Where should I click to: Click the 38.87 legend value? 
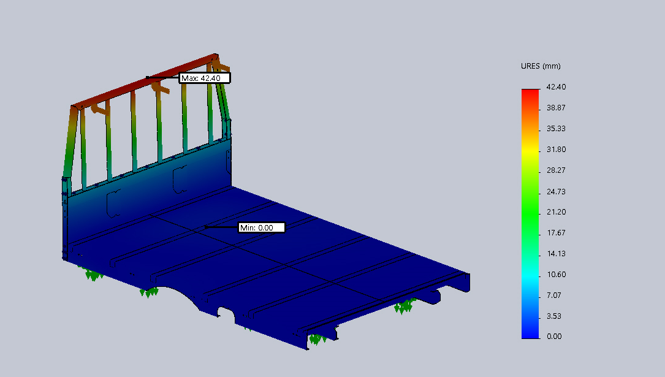556,108
